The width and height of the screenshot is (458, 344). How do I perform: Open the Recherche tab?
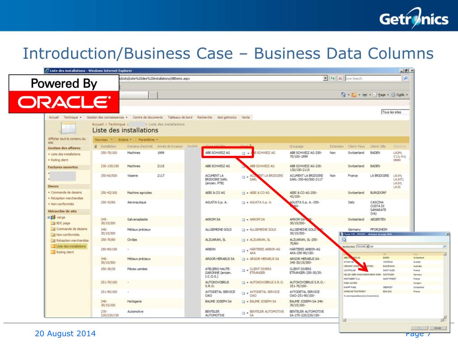coord(205,117)
